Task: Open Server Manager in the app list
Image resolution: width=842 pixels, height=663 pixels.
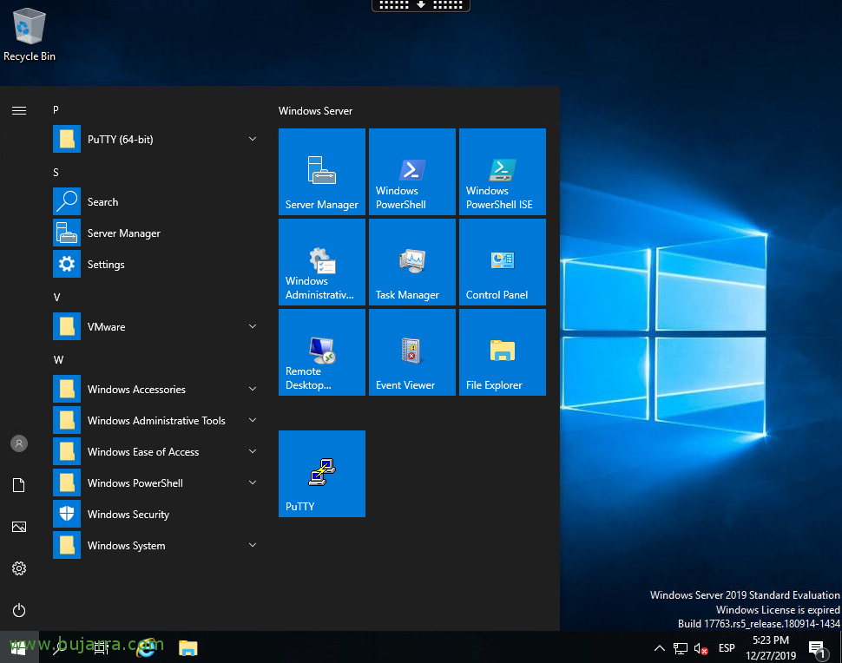Action: point(157,233)
